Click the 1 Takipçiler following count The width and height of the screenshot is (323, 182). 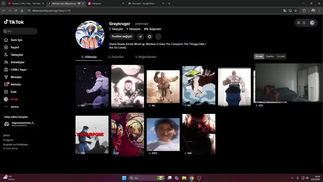point(116,29)
